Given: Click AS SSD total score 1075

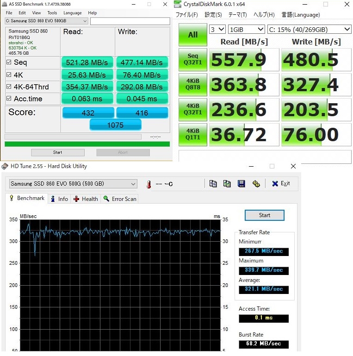Looking at the screenshot, I should (115, 125).
